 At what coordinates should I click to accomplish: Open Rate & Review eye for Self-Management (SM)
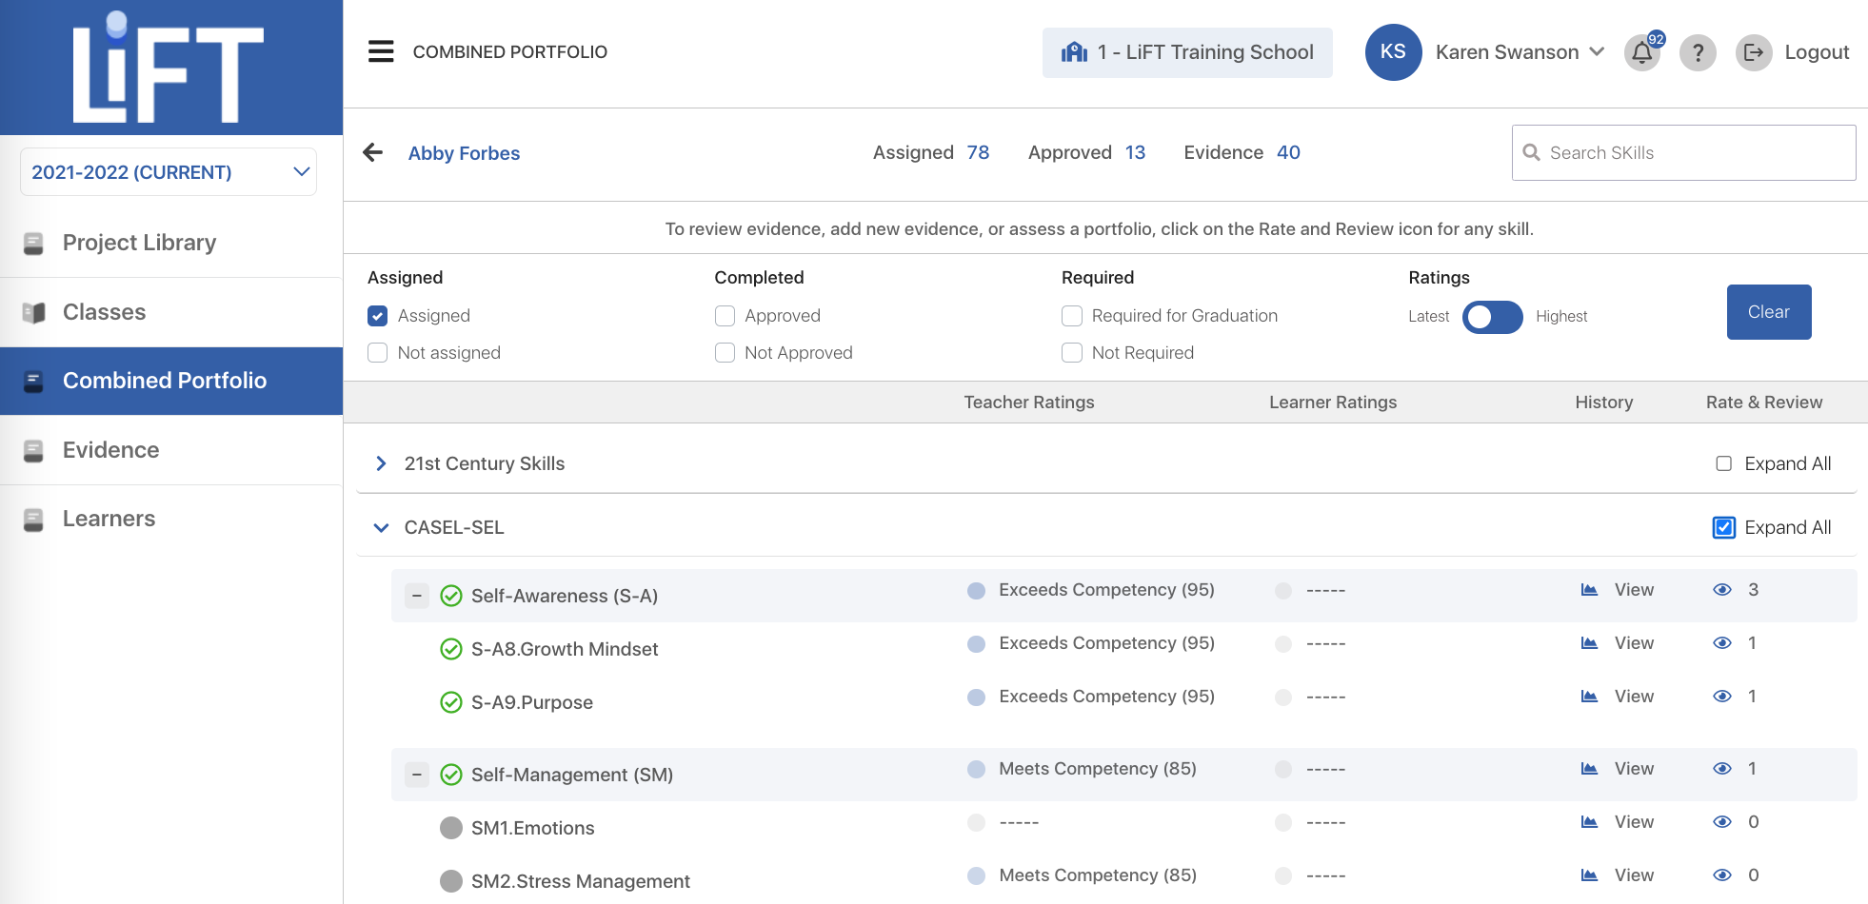coord(1722,769)
